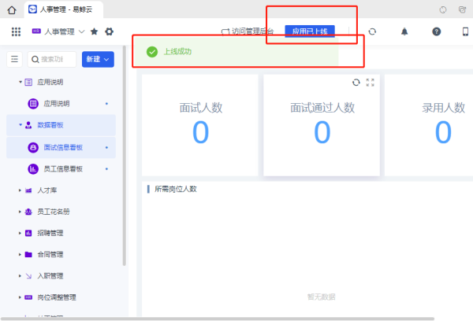Click the green success check icon

click(152, 52)
